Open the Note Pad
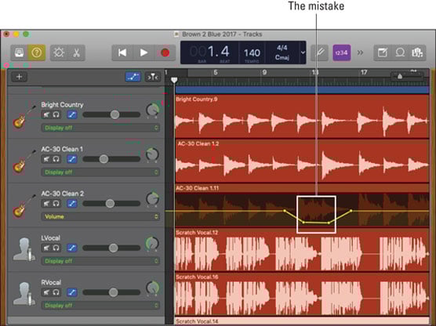 coord(383,53)
